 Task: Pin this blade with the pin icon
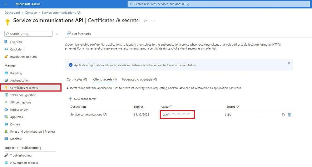pyautogui.click(x=146, y=20)
